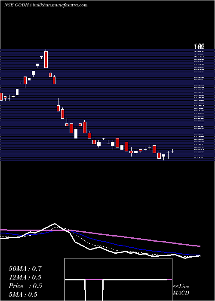Click the 12MA : 0.5 label
Image resolution: width=215 pixels, height=301 pixels.
click(25, 277)
